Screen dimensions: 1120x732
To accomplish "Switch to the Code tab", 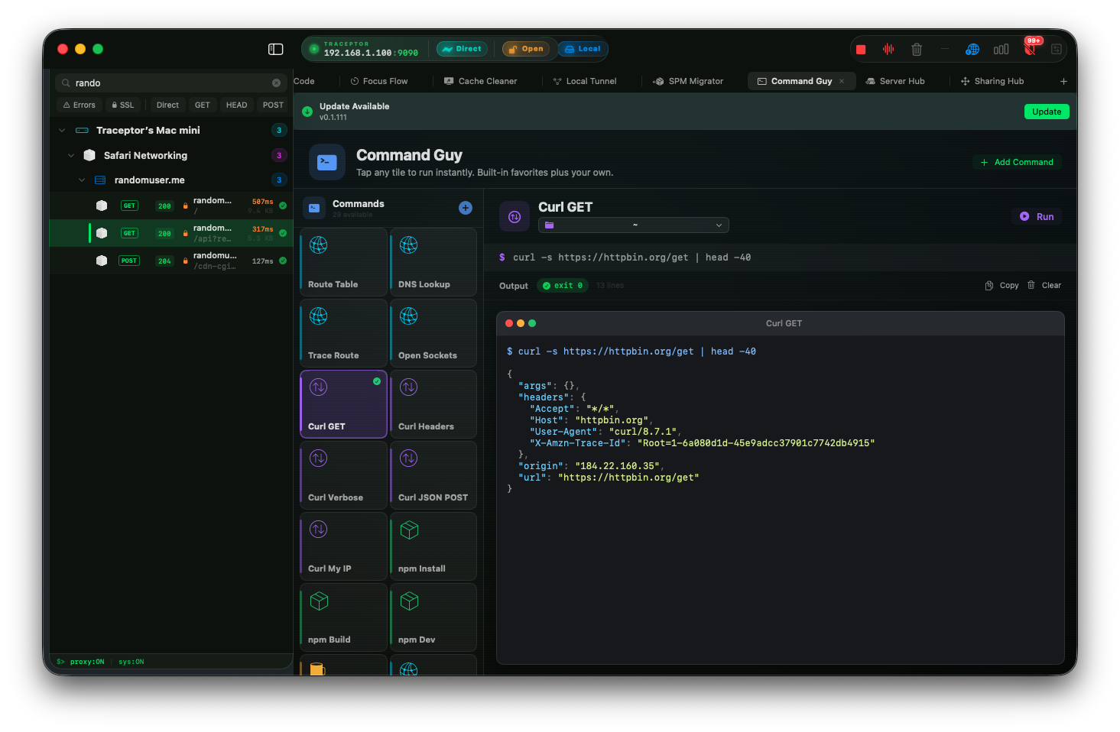I will point(304,81).
